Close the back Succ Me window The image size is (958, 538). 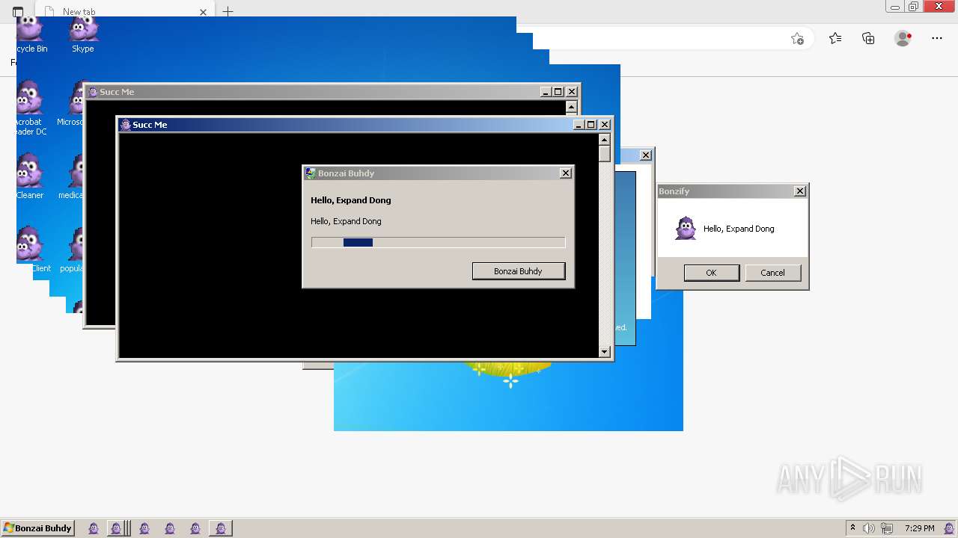tap(572, 92)
